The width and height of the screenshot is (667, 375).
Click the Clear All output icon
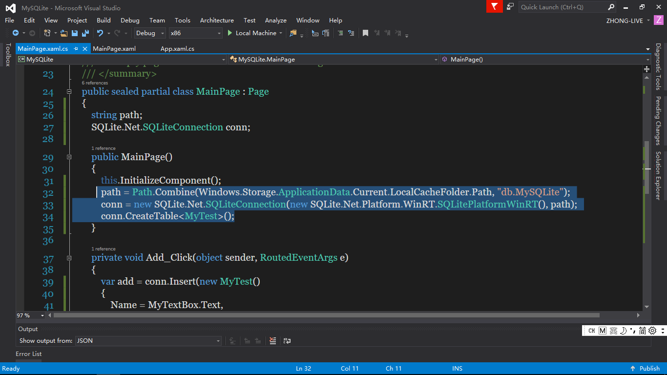click(272, 341)
